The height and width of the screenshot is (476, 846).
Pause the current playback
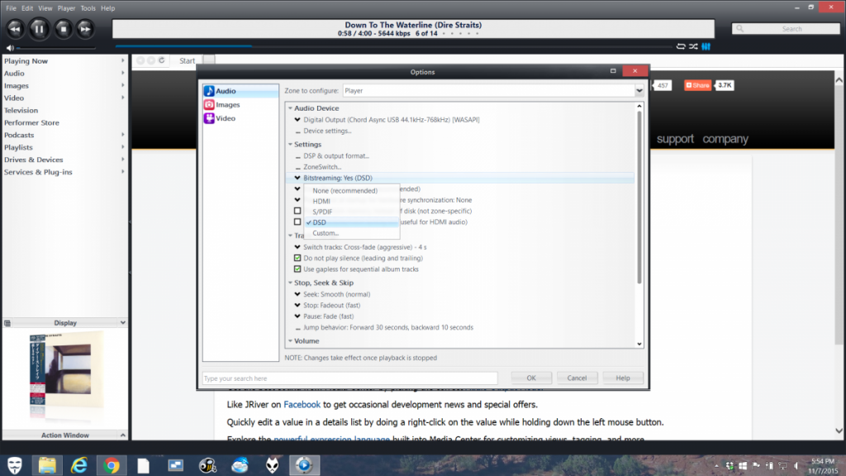pos(39,29)
